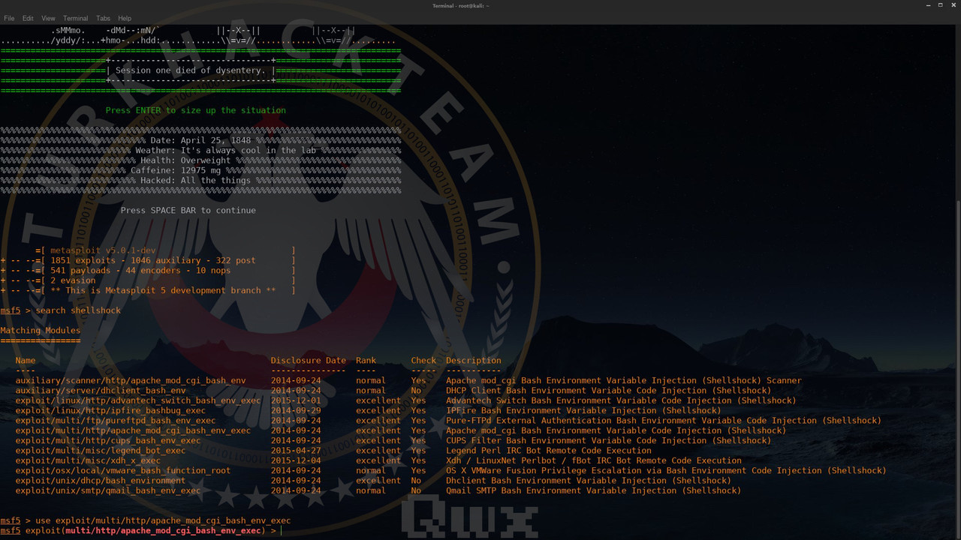Click the 'Matching Modules' heading

(41, 331)
